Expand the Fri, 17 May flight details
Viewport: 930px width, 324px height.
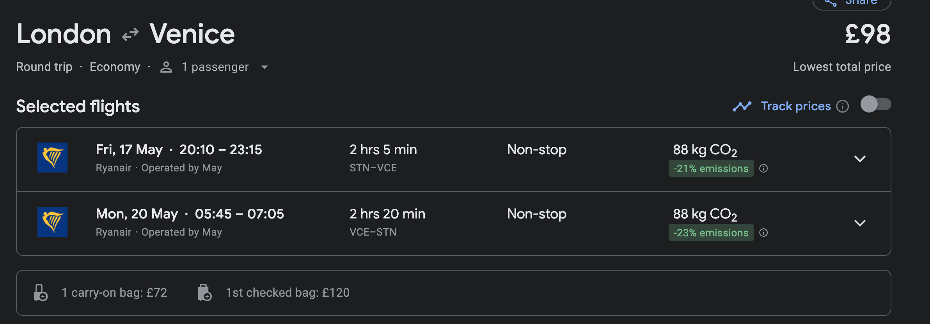[860, 158]
